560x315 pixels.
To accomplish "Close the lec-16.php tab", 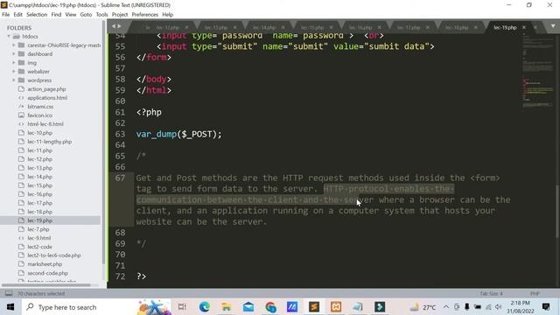I will point(379,27).
